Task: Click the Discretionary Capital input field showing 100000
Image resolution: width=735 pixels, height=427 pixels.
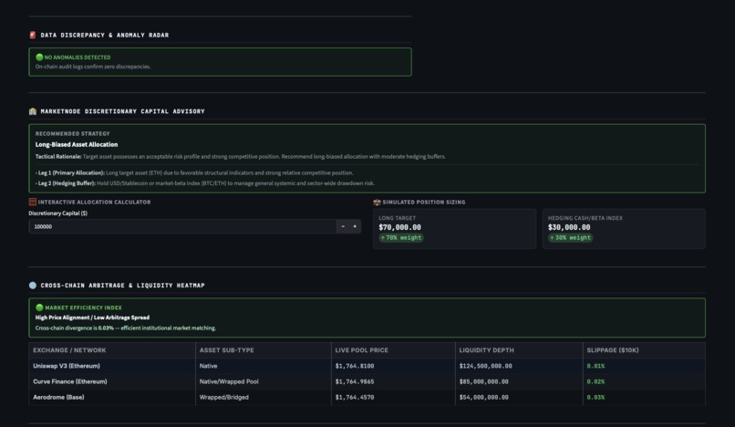Action: click(x=182, y=226)
